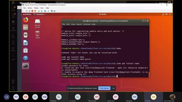This screenshot has height=102, width=182.
Task: Click the terminal text 'sudo apt install make-guile'
Action: point(76,59)
